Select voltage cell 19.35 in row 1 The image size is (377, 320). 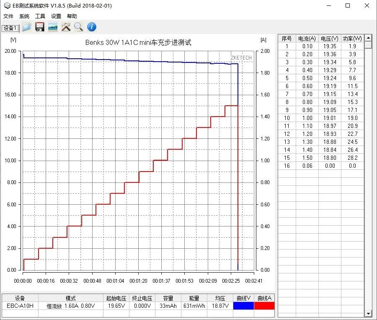(x=330, y=46)
